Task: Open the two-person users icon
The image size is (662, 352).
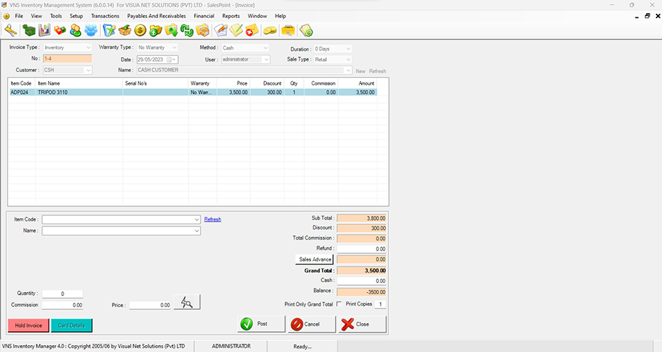Action: pyautogui.click(x=75, y=30)
